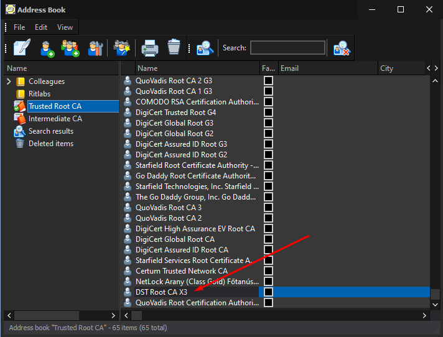
Task: Open the File menu
Action: coord(19,27)
